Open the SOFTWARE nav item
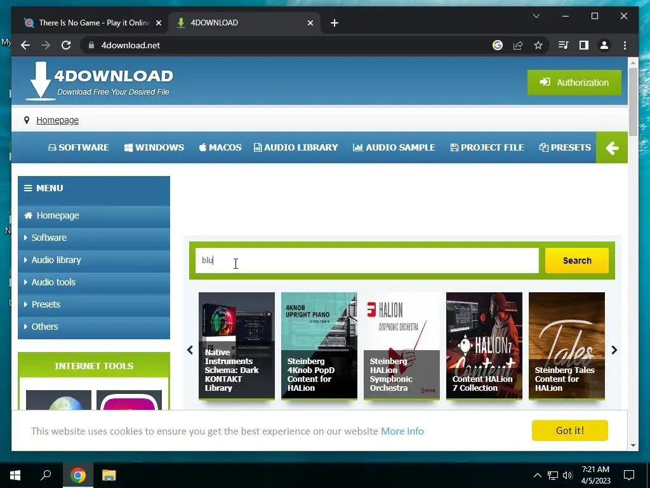650x488 pixels. point(78,147)
